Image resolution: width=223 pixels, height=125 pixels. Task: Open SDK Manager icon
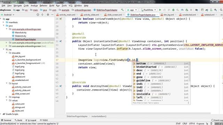tap(216, 10)
